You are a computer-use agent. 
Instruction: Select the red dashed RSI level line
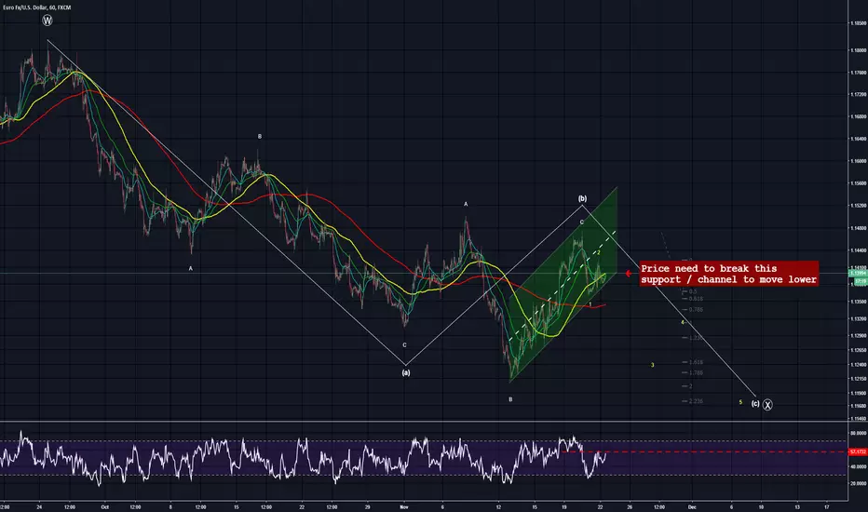tap(704, 451)
